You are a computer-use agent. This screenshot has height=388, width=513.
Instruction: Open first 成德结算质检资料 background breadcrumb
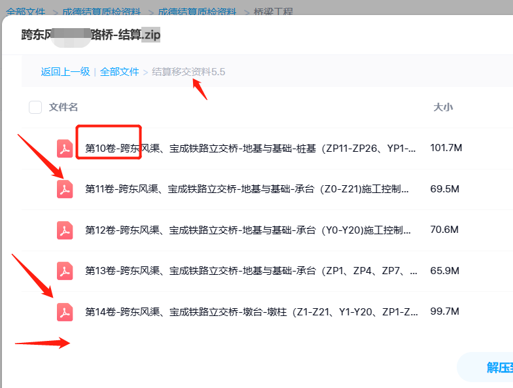click(x=101, y=12)
